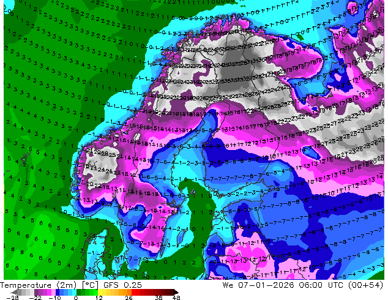Click the '-28' legend scale value
Image resolution: width=388 pixels, height=300 pixels.
pos(12,298)
